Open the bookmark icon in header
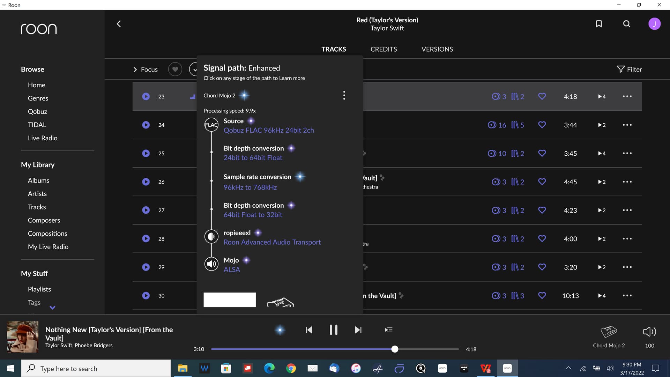The height and width of the screenshot is (377, 670). pyautogui.click(x=599, y=24)
